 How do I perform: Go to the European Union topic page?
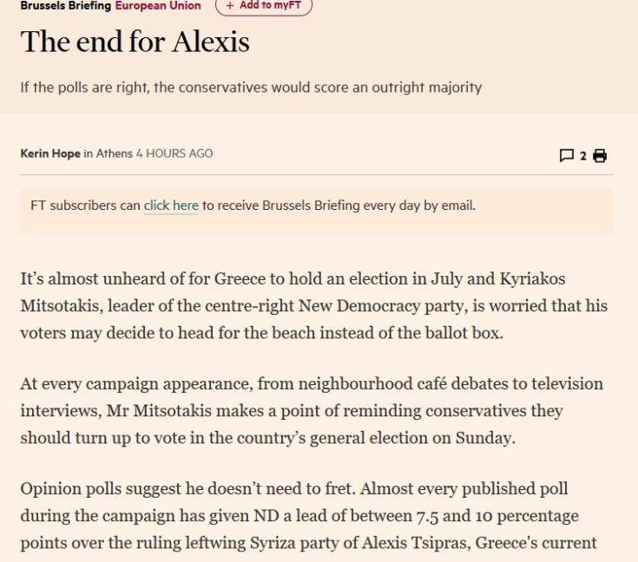point(158,6)
